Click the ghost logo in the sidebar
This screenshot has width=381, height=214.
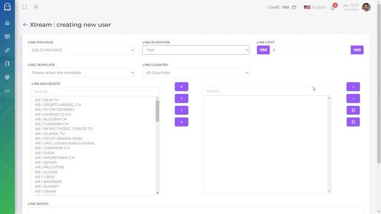tap(7, 7)
